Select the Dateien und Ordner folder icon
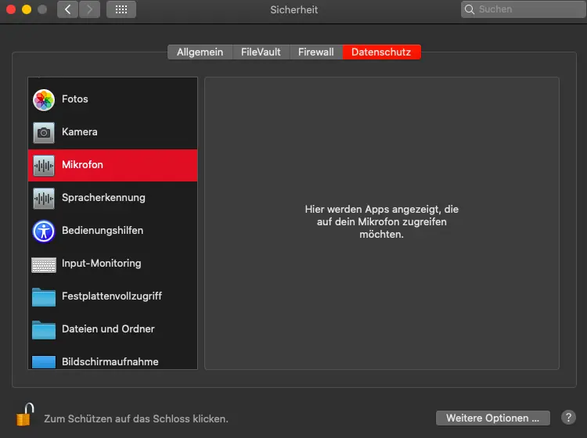This screenshot has height=438, width=587. pos(44,329)
